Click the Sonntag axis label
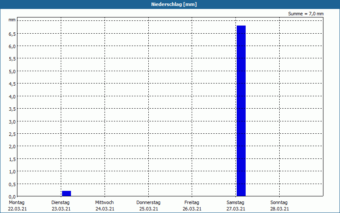 tap(279, 203)
